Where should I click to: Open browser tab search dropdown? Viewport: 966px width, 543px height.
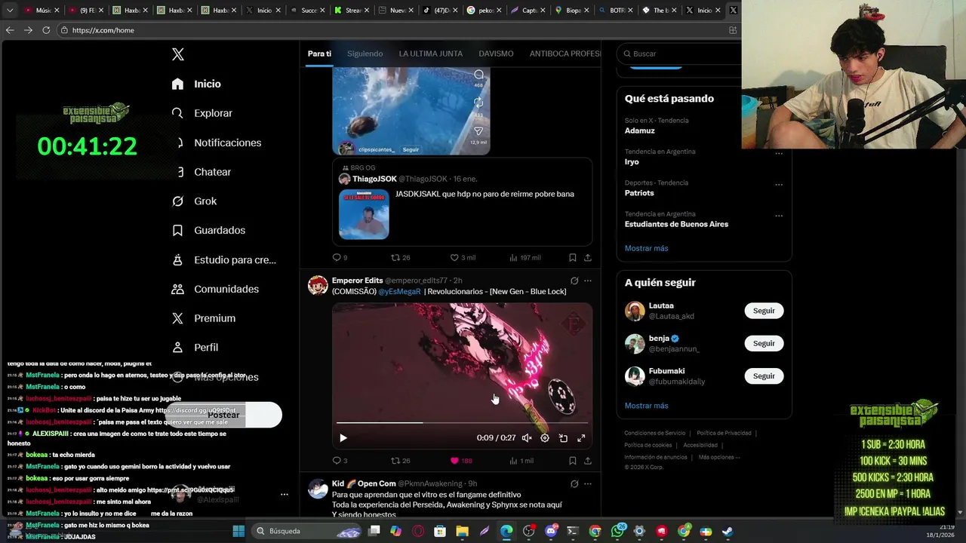10,11
